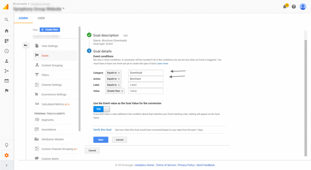
Task: Select Filters in the view menu
Action: pyautogui.click(x=45, y=75)
